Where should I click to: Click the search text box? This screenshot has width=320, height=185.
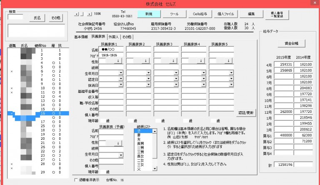[x=15, y=17]
